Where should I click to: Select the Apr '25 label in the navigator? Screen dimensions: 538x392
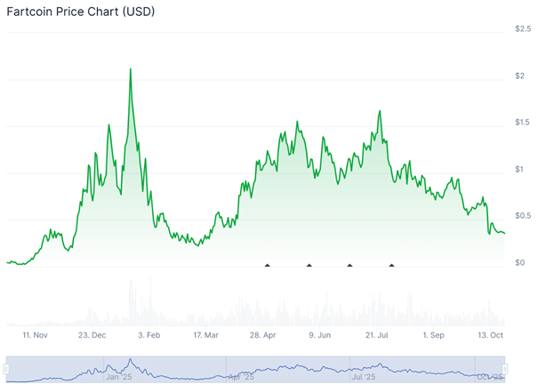coord(242,377)
